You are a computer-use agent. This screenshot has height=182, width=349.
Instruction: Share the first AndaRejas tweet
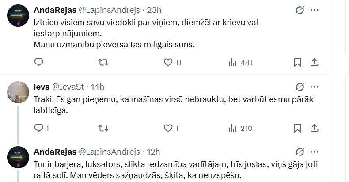pyautogui.click(x=315, y=62)
